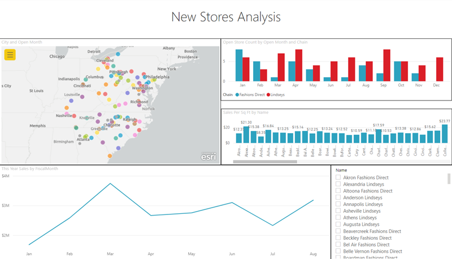Check Altoona Fashions Direct in the slicer
The height and width of the screenshot is (259, 452).
tap(338, 191)
